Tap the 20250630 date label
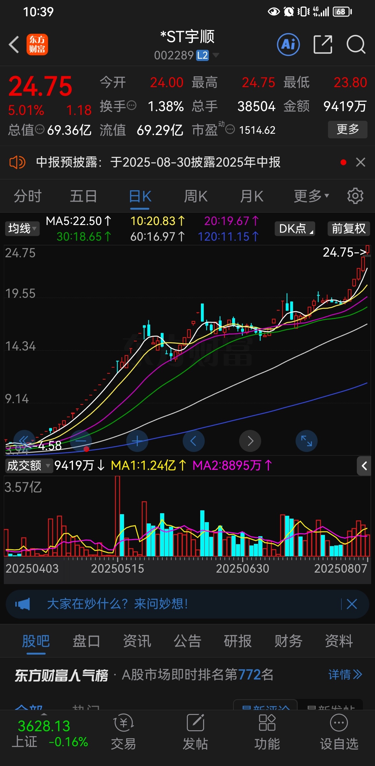This screenshot has width=375, height=766. 242,568
